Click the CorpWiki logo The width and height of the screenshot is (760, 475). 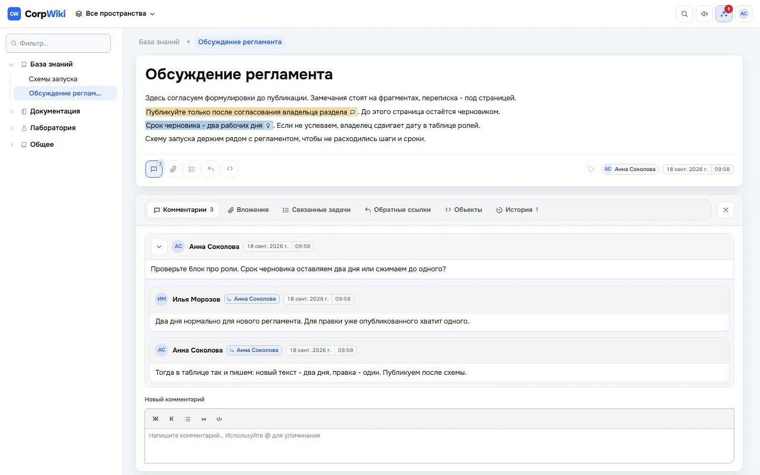pyautogui.click(x=36, y=14)
